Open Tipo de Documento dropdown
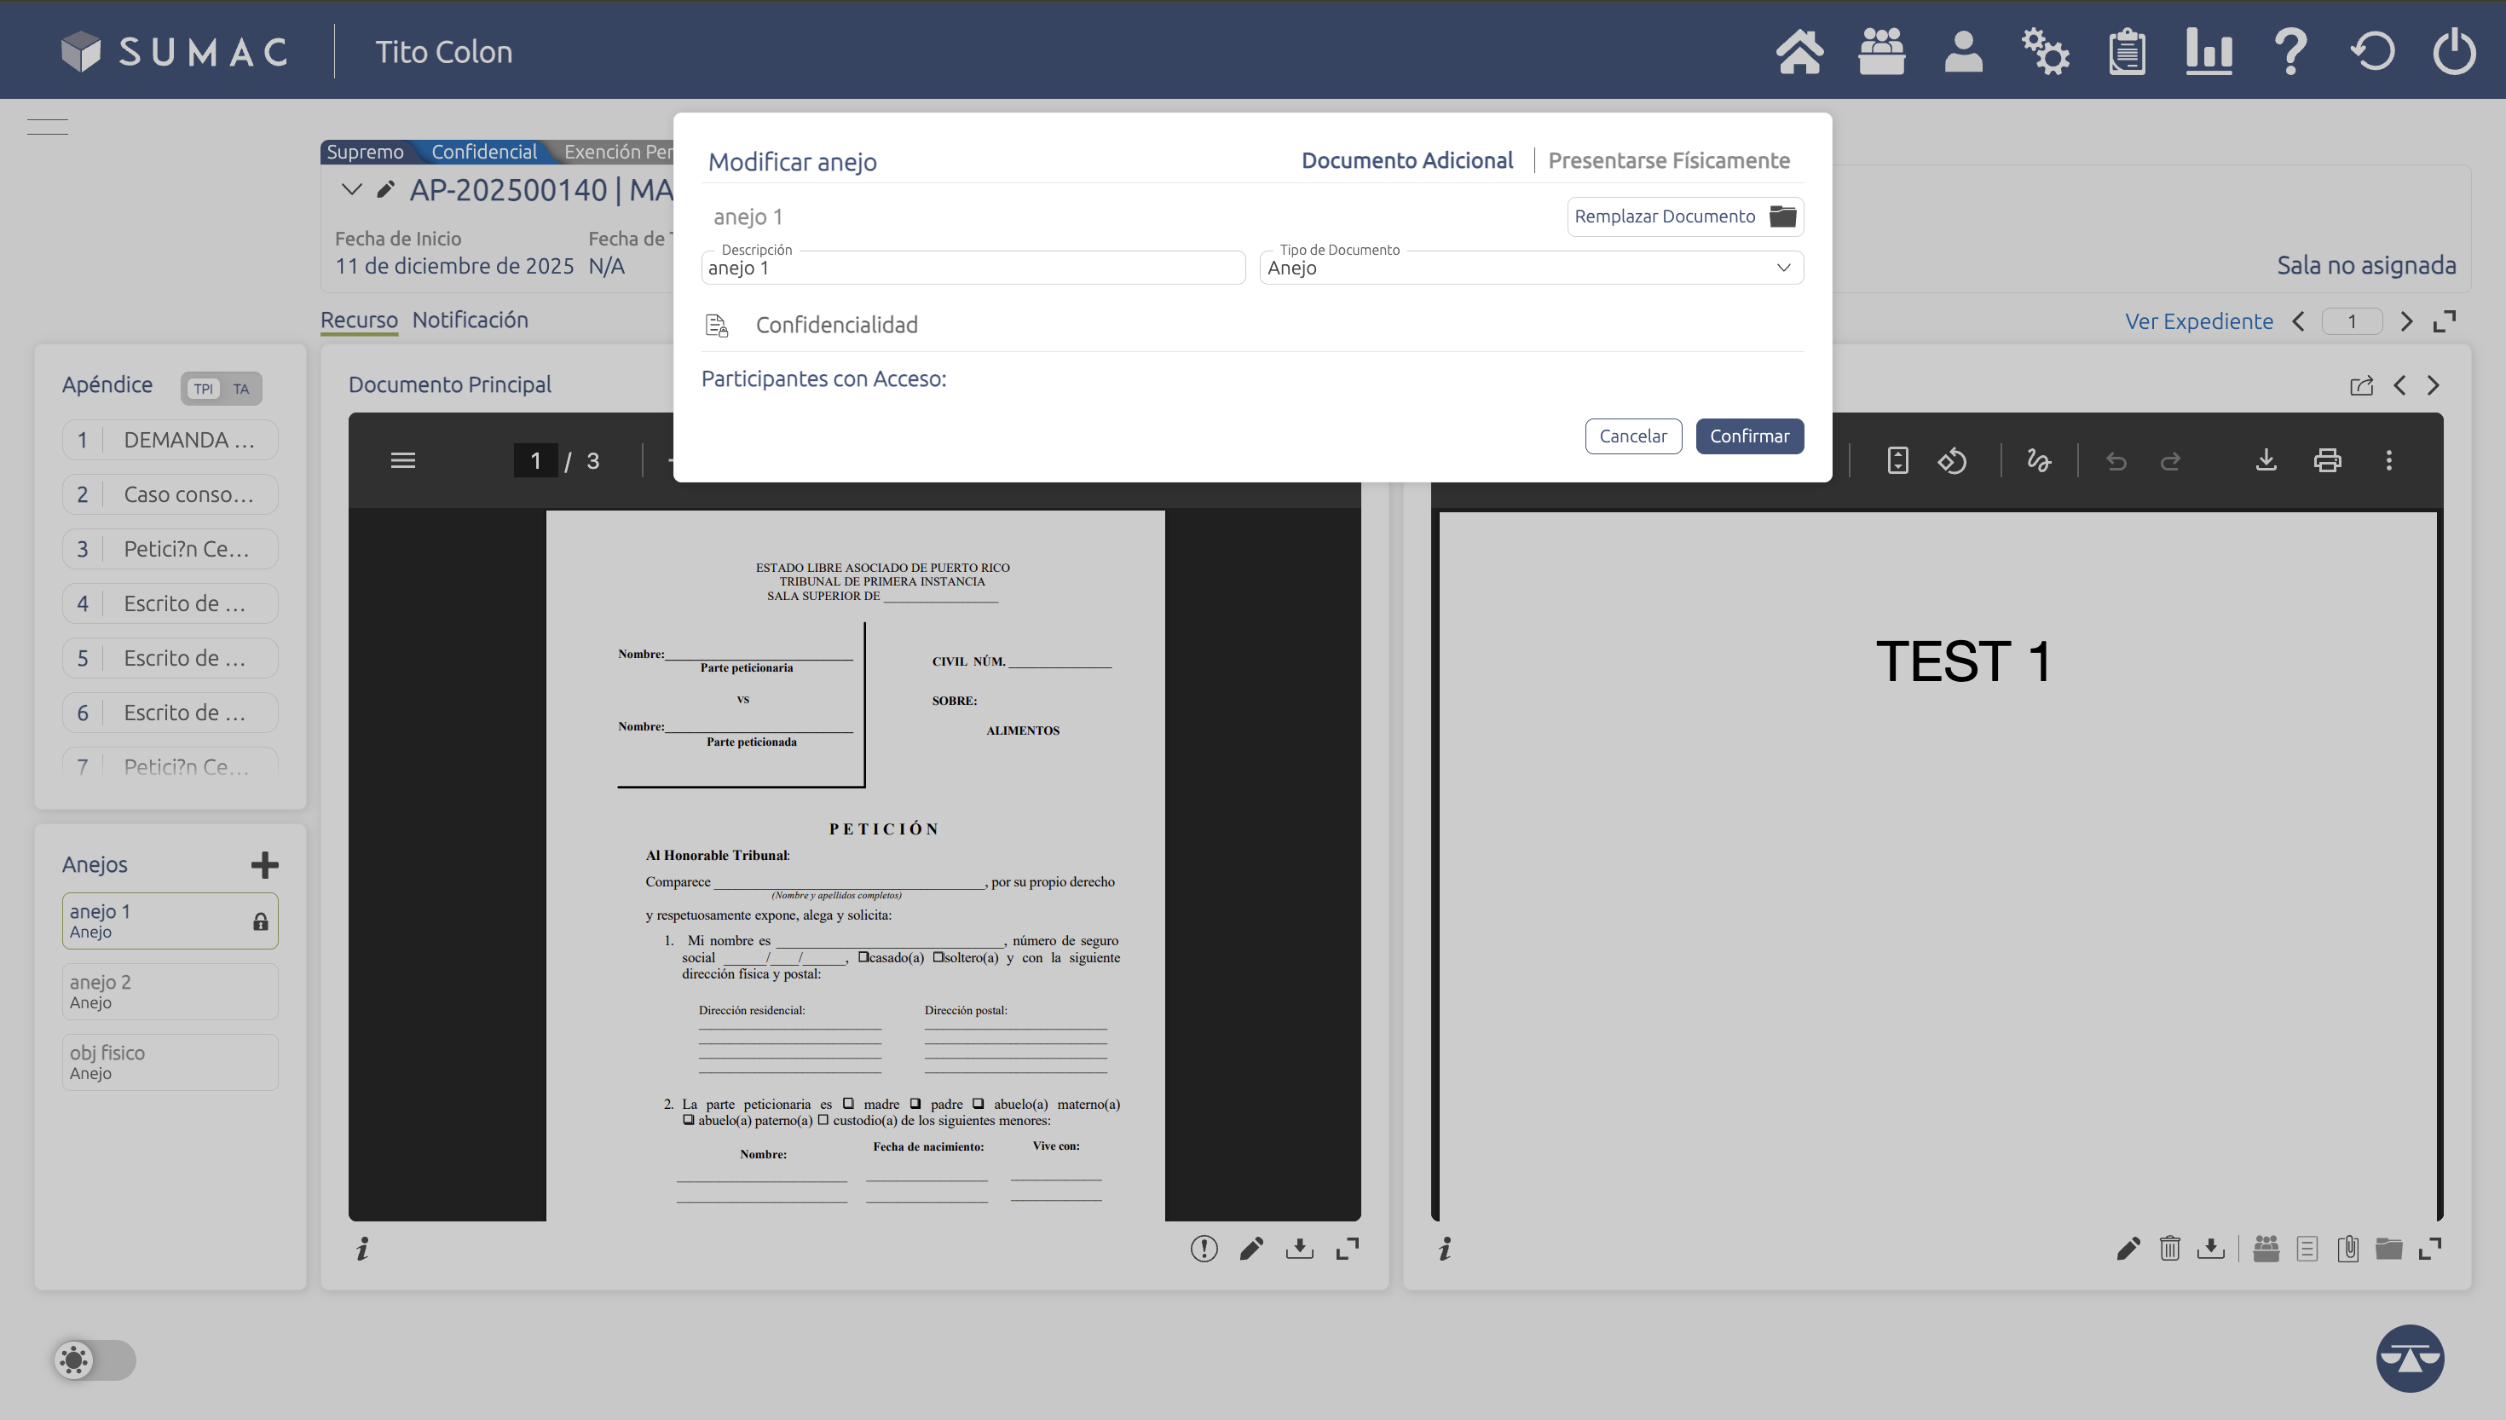The height and width of the screenshot is (1420, 2506). 1531,268
